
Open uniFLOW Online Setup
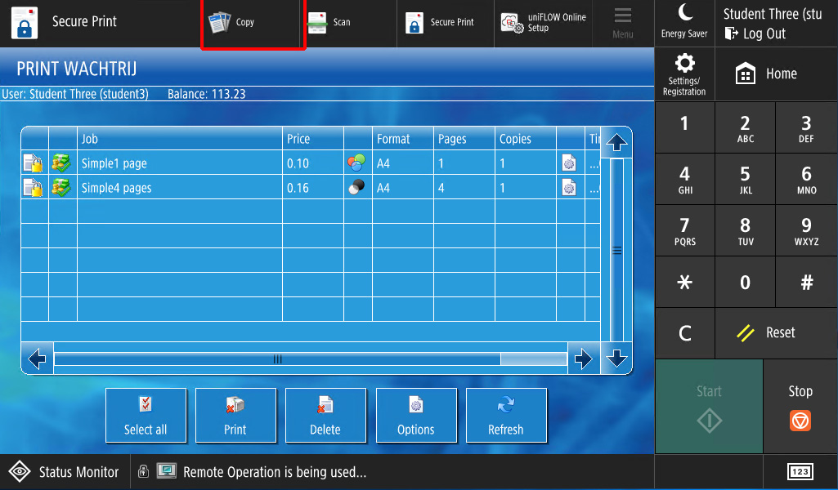point(544,23)
